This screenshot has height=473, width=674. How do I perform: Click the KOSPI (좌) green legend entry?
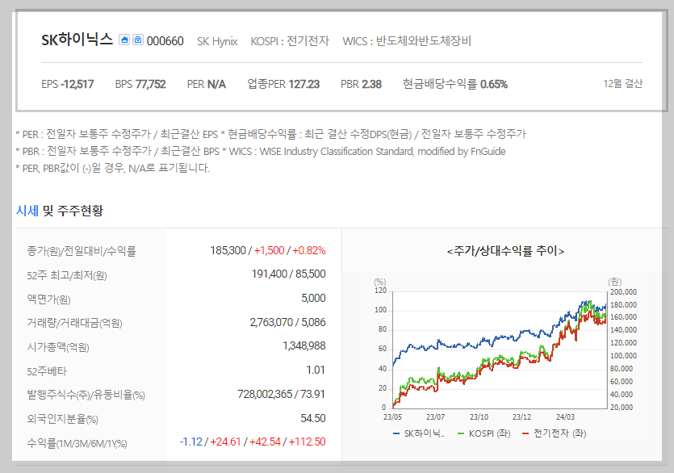point(484,433)
